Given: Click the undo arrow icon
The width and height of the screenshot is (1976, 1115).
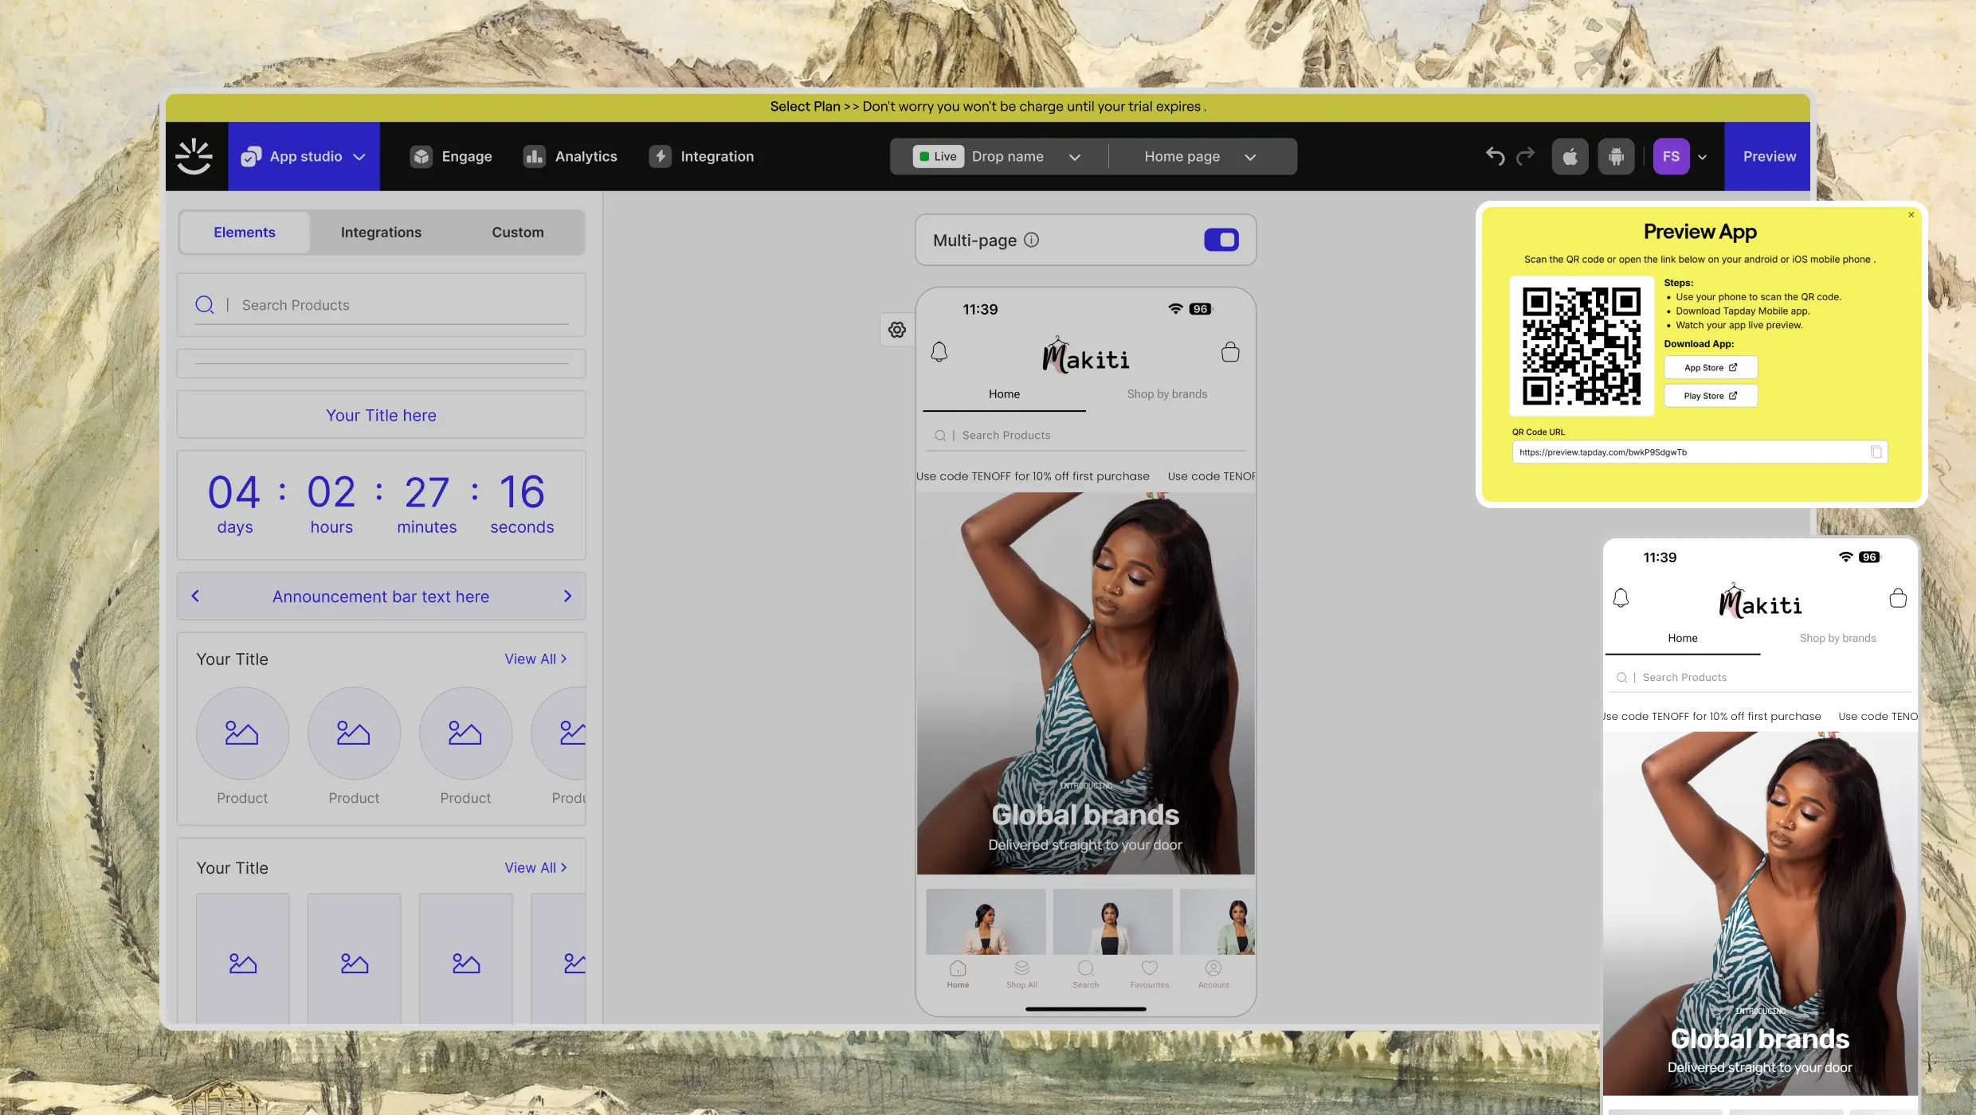Looking at the screenshot, I should pos(1495,156).
